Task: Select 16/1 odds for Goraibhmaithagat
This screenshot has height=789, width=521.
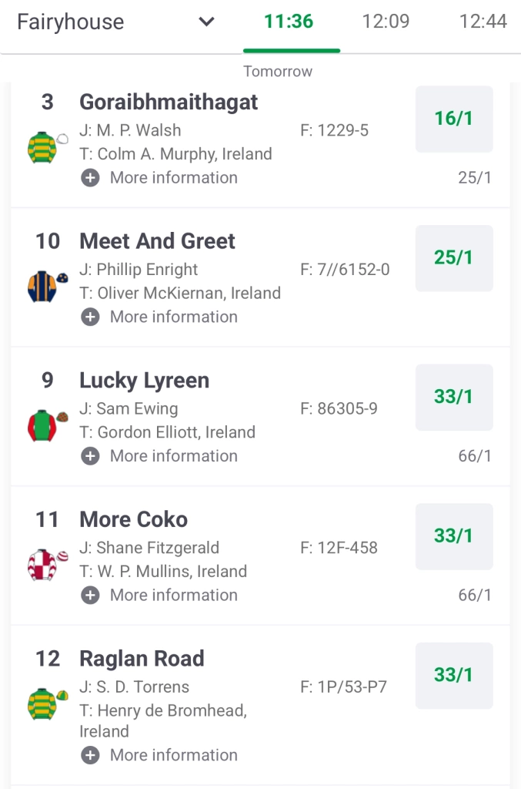Action: click(454, 119)
